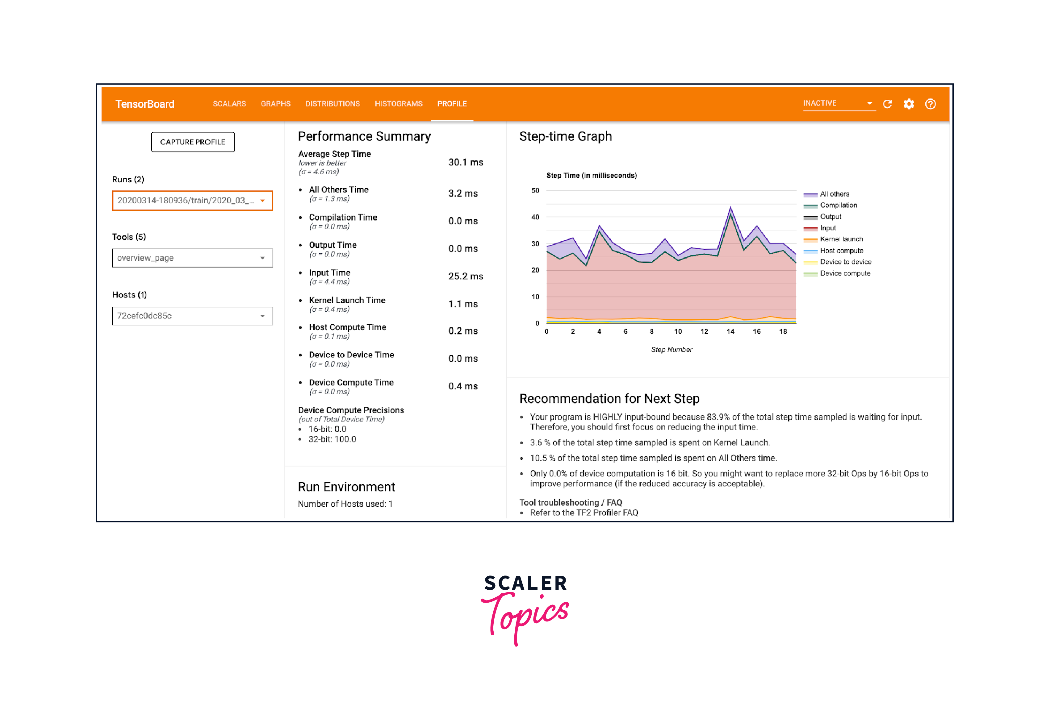Open the GRAPHS tab

[276, 104]
